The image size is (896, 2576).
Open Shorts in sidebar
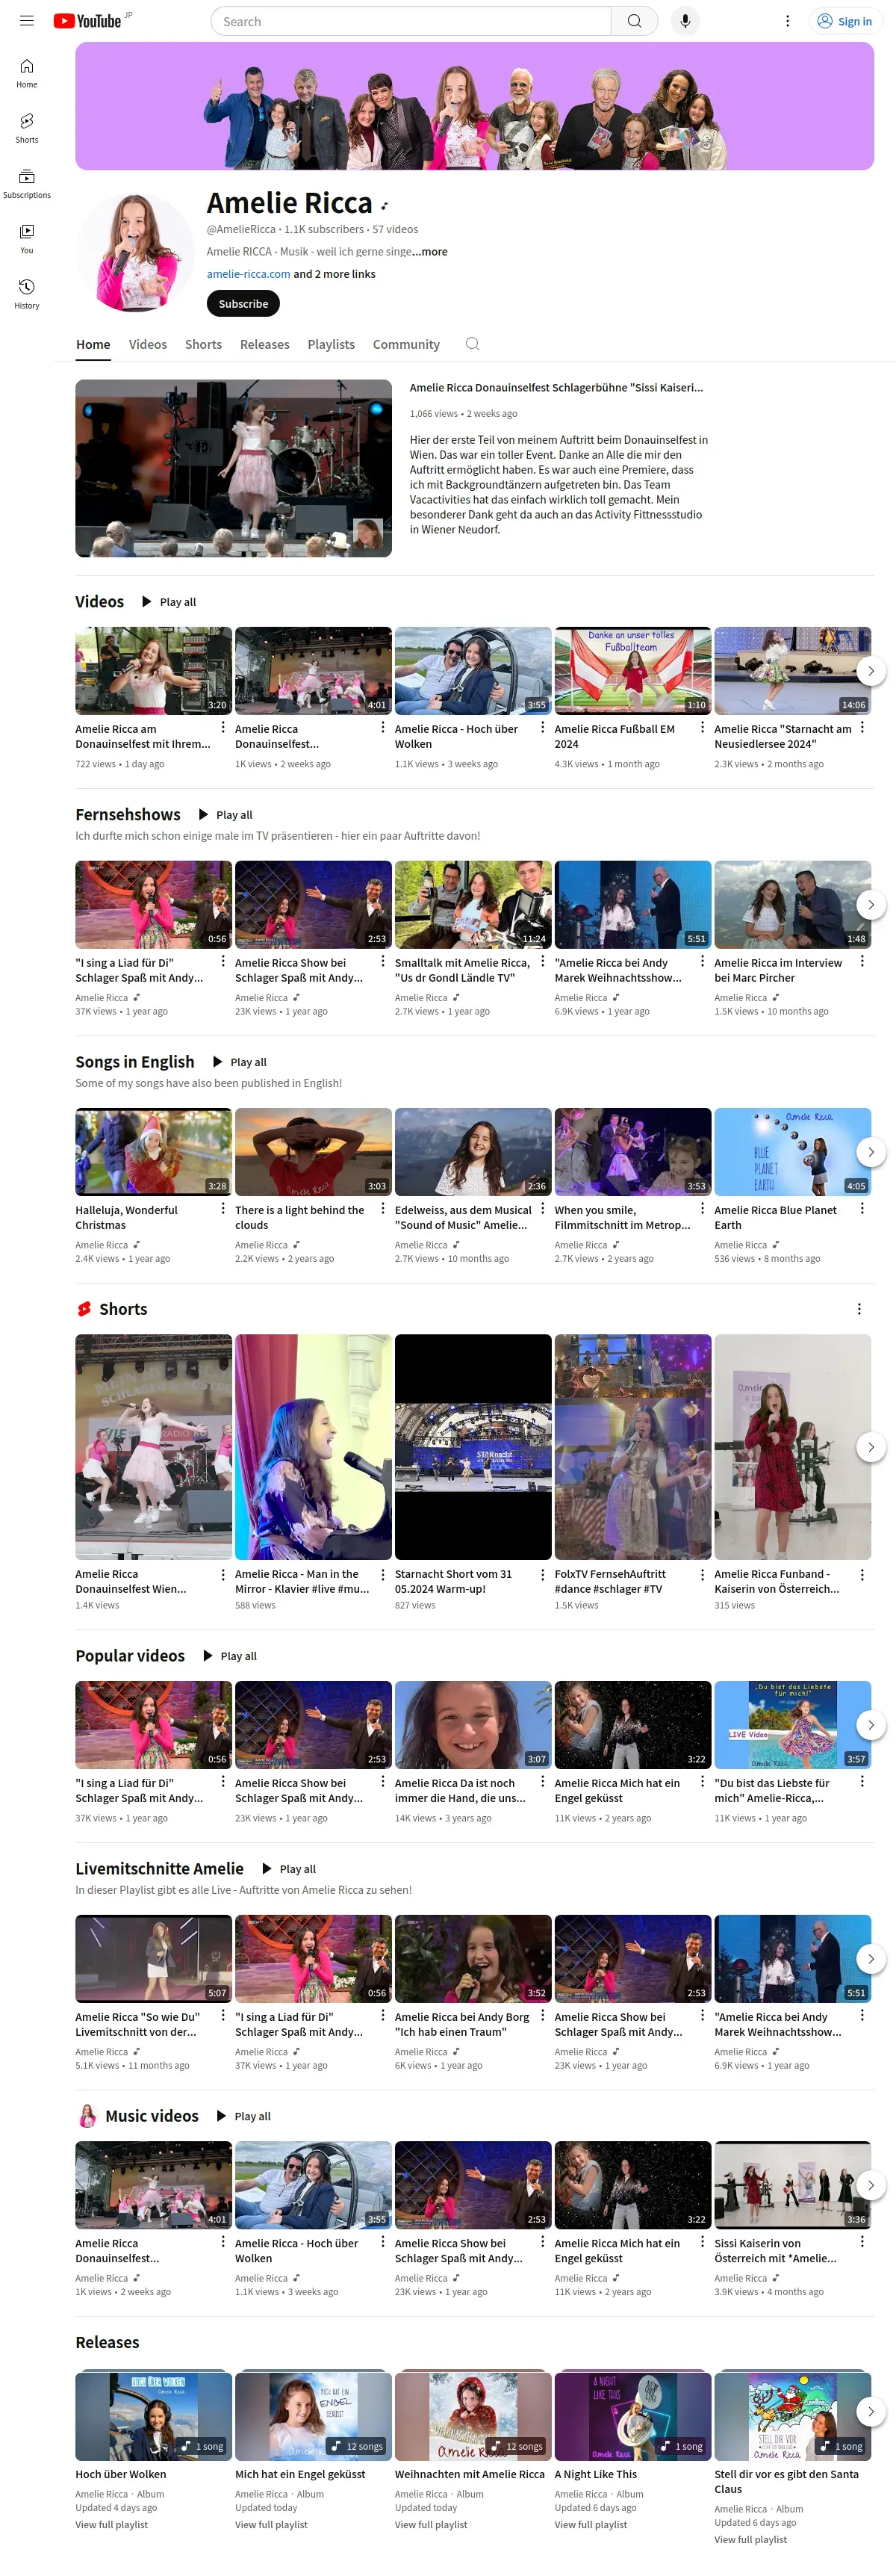click(27, 128)
